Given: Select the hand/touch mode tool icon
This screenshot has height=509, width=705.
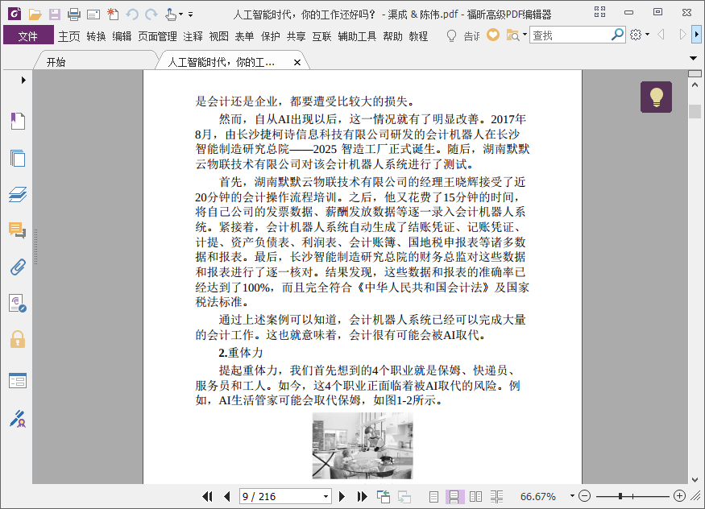Looking at the screenshot, I should coord(171,14).
